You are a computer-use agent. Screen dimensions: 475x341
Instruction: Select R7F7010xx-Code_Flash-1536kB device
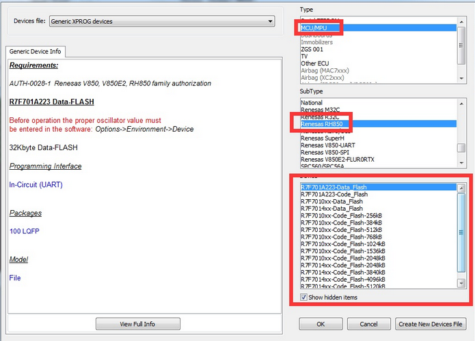pos(379,251)
